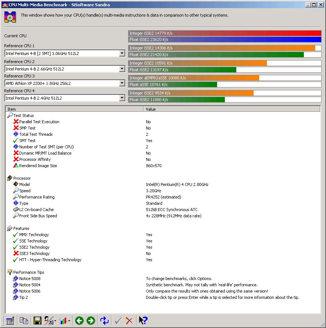The width and height of the screenshot is (326, 328).
Task: Select the Performance Rating row
Action: coord(163,197)
